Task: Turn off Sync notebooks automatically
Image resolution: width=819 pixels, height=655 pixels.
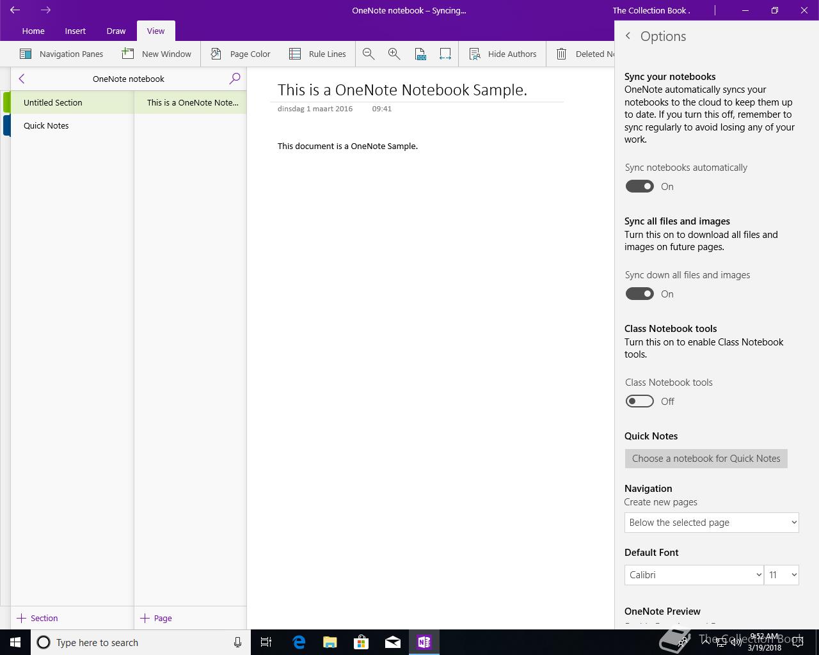Action: [640, 186]
